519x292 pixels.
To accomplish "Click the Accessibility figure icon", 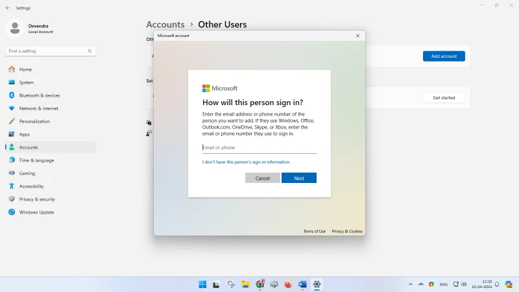I will pyautogui.click(x=12, y=186).
